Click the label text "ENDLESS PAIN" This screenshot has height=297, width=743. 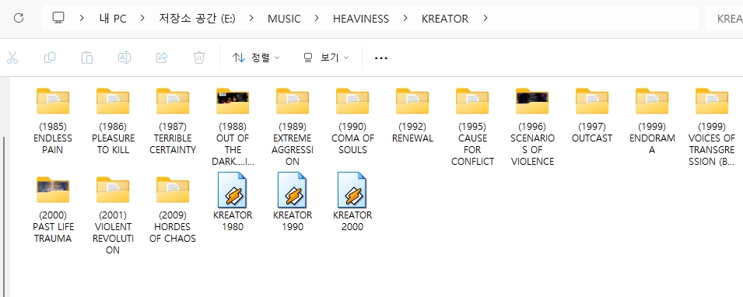53,144
